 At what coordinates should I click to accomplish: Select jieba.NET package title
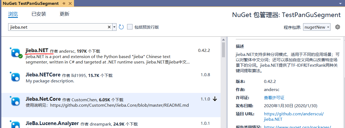click(x=37, y=50)
